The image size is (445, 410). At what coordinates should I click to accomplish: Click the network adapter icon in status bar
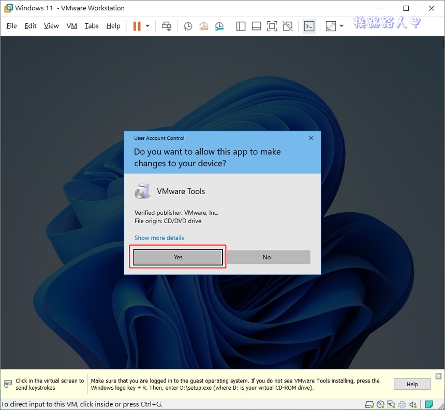tap(392, 404)
